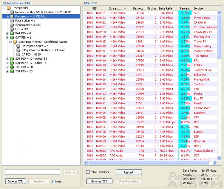
Task: Click the 4.29% percent bar for SCT
Action: point(185,13)
